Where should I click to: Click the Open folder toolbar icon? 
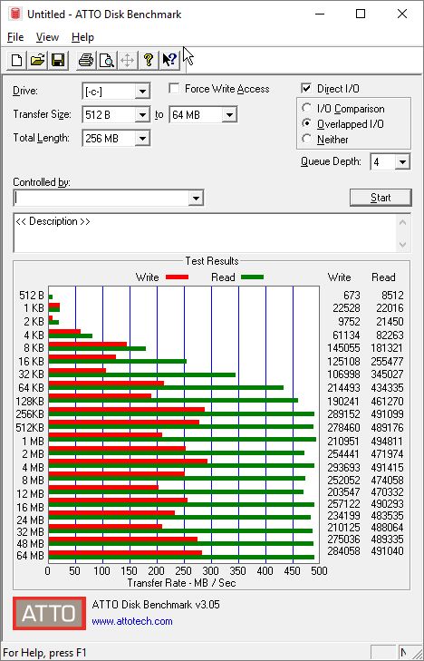pyautogui.click(x=37, y=60)
